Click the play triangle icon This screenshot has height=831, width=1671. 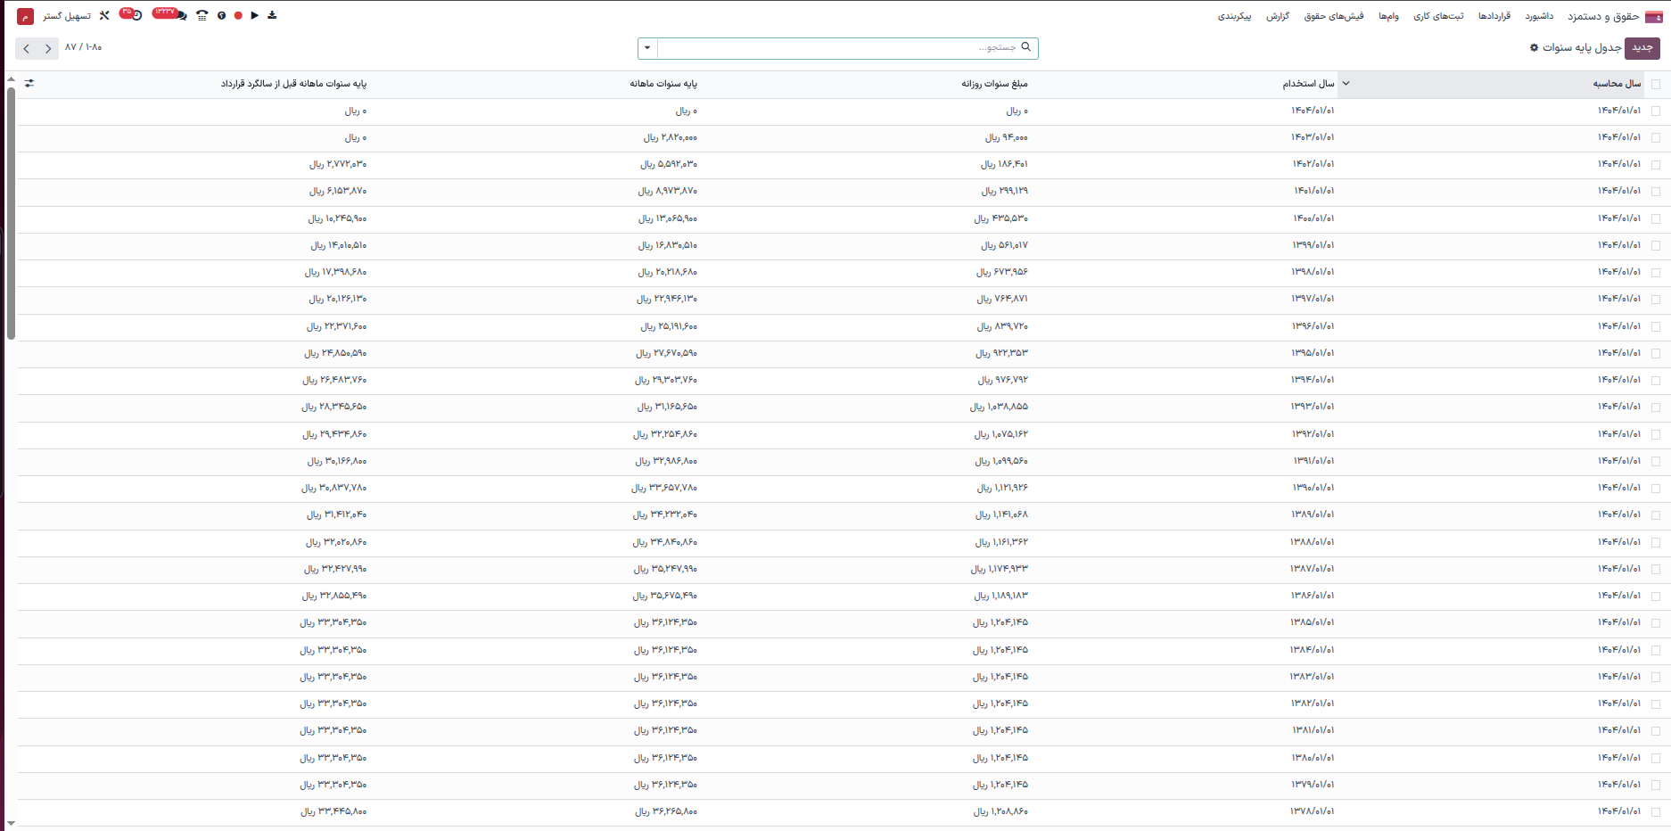point(255,16)
